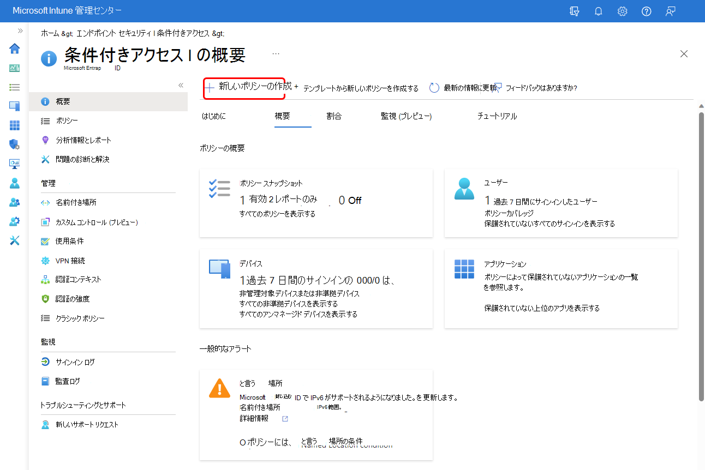The height and width of the screenshot is (470, 705).
Task: Click テンプレートから新しいポリシーを作成する
Action: 361,88
